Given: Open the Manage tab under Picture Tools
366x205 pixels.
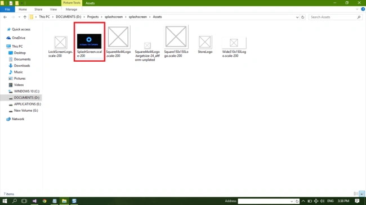Looking at the screenshot, I should pos(72,10).
